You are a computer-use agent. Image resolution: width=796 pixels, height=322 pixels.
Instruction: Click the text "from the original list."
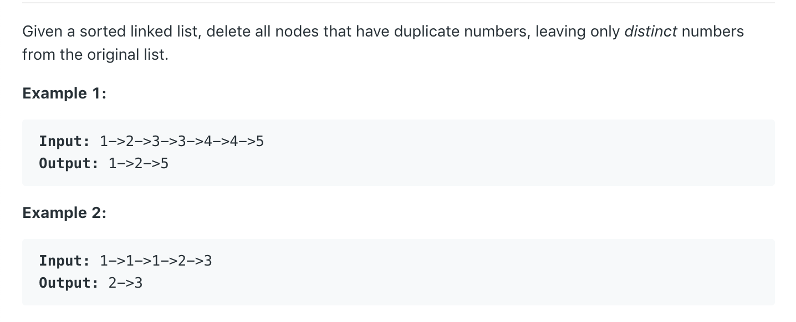[95, 55]
